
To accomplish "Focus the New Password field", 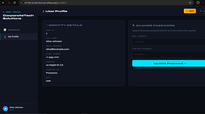I will (x=168, y=42).
